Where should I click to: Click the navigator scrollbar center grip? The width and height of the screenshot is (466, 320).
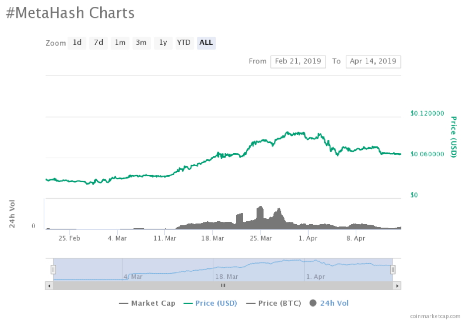tap(223, 286)
